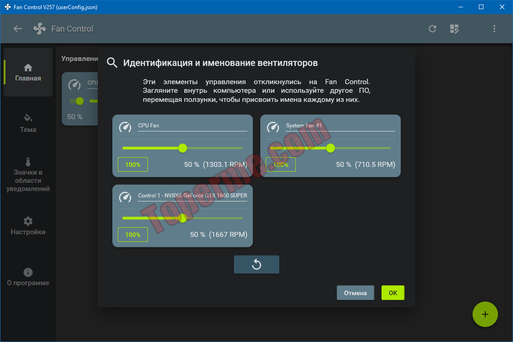Click the 100% button on CPU Fan

coord(133,165)
